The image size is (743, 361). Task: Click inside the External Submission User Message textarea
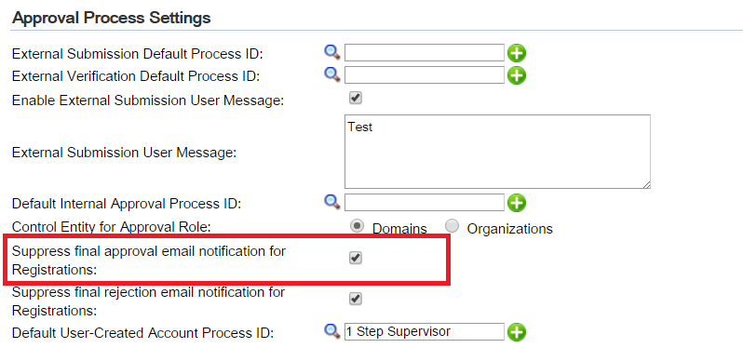[497, 152]
